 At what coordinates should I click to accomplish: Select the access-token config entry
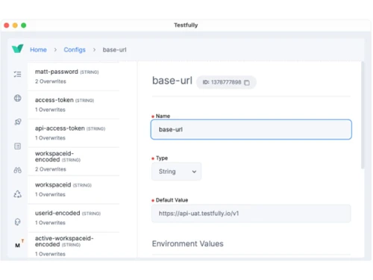74,105
